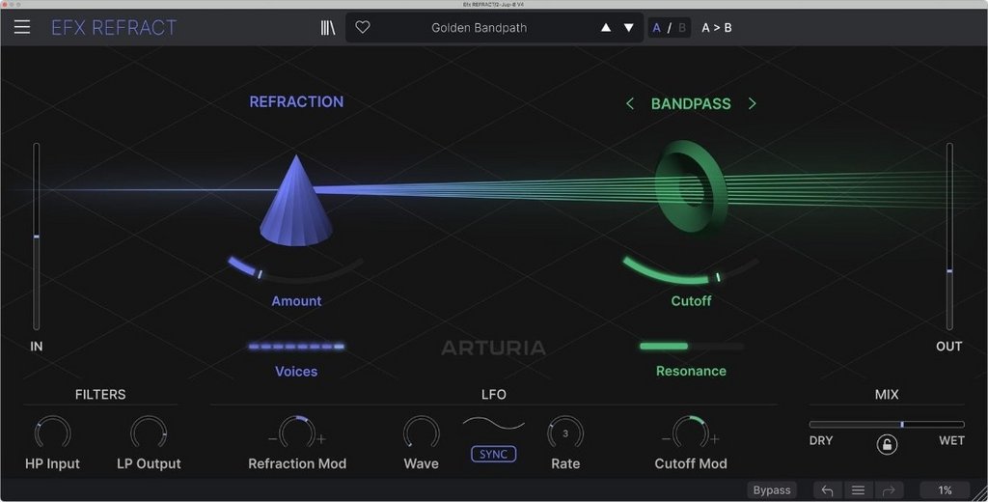Screen dimensions: 988x502
Task: Click the MIX section heading
Action: [887, 394]
